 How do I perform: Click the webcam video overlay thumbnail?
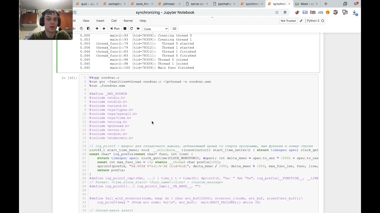(46, 20)
